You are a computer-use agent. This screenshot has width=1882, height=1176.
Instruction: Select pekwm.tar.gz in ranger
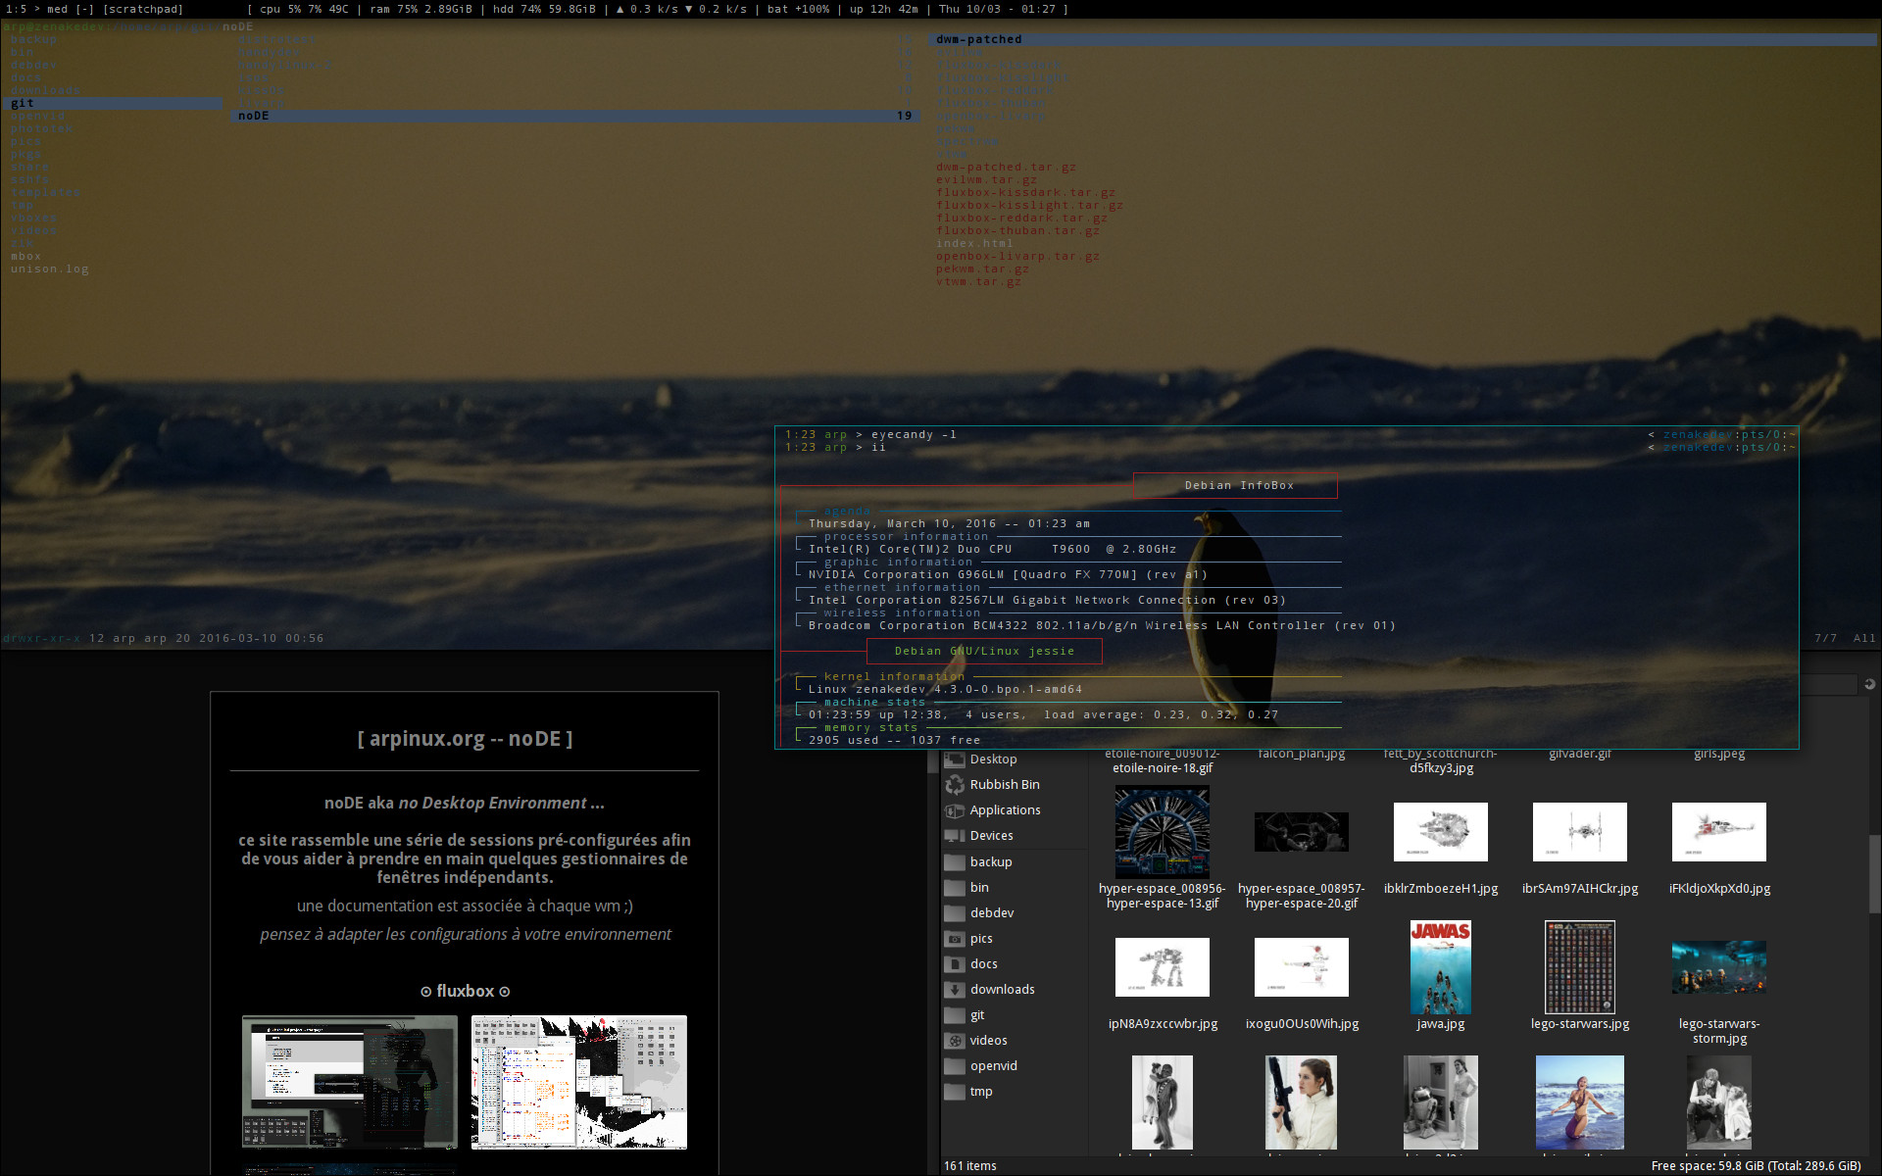pos(982,269)
